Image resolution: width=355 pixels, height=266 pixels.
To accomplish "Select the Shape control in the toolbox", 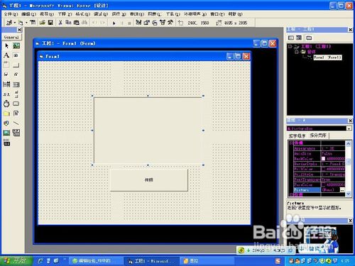I will 6,123.
